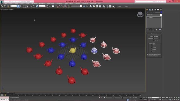Open the Render Setup dialog

[107, 6]
